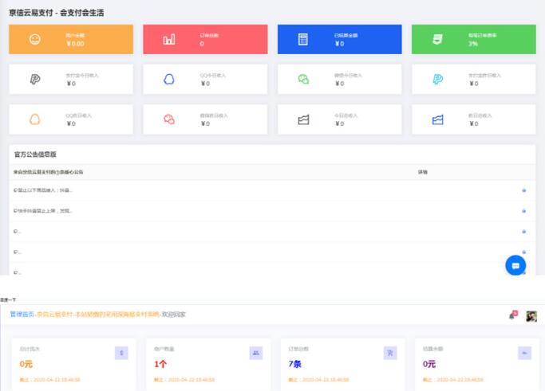
Task: Click the icon on the green rate card
Action: [437, 40]
